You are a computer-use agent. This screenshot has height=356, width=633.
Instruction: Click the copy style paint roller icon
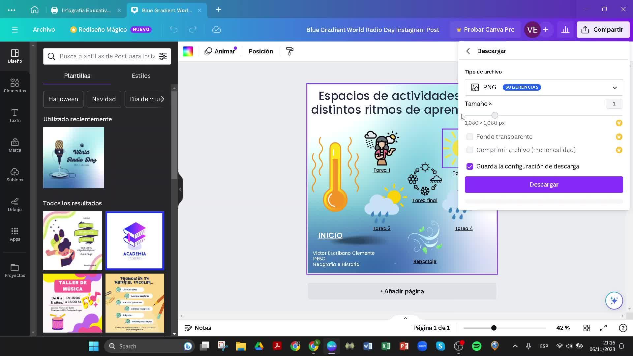289,51
